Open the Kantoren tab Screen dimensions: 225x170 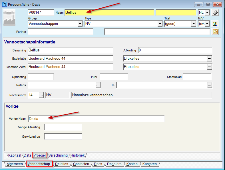point(150,164)
